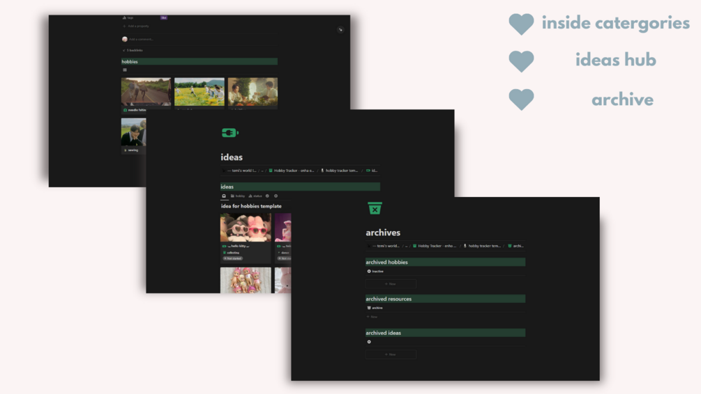Image resolution: width=701 pixels, height=394 pixels.
Task: Click the circle icon under archived ideas
Action: 369,342
